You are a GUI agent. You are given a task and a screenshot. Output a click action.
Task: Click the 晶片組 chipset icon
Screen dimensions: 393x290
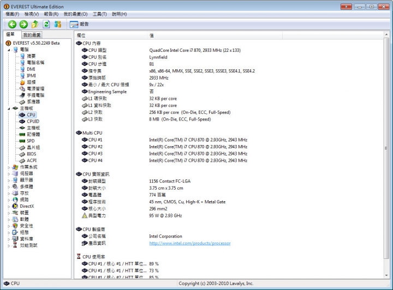pyautogui.click(x=22, y=147)
